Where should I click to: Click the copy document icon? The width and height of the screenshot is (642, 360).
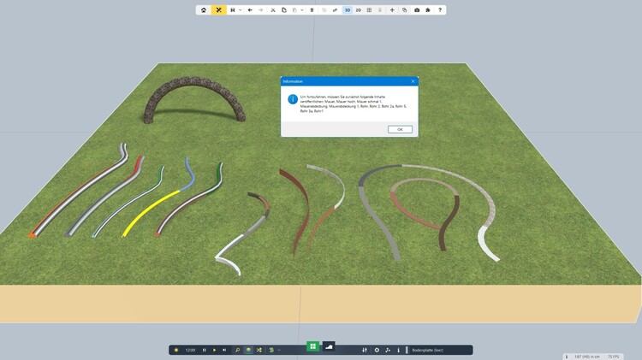click(x=283, y=9)
